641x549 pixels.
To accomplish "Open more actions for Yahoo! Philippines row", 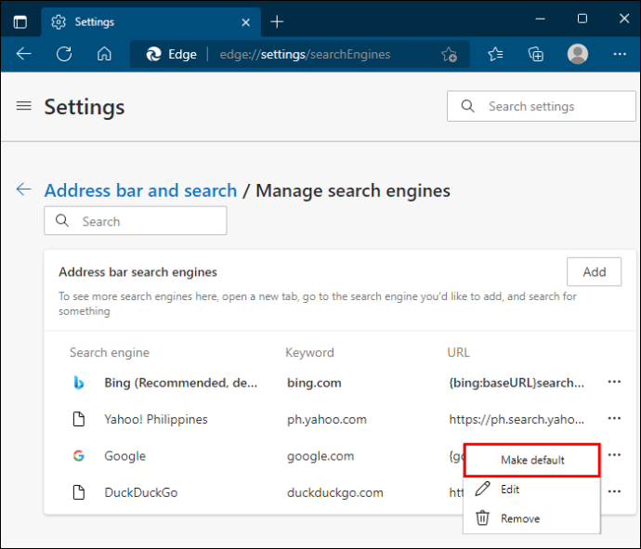I will point(614,419).
